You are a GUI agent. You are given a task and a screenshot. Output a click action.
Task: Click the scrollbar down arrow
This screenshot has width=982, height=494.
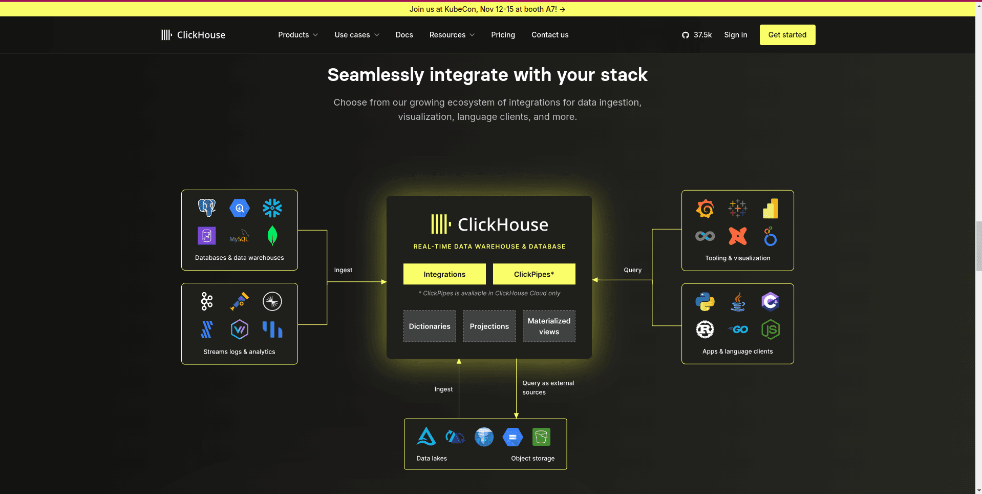[x=978, y=490]
